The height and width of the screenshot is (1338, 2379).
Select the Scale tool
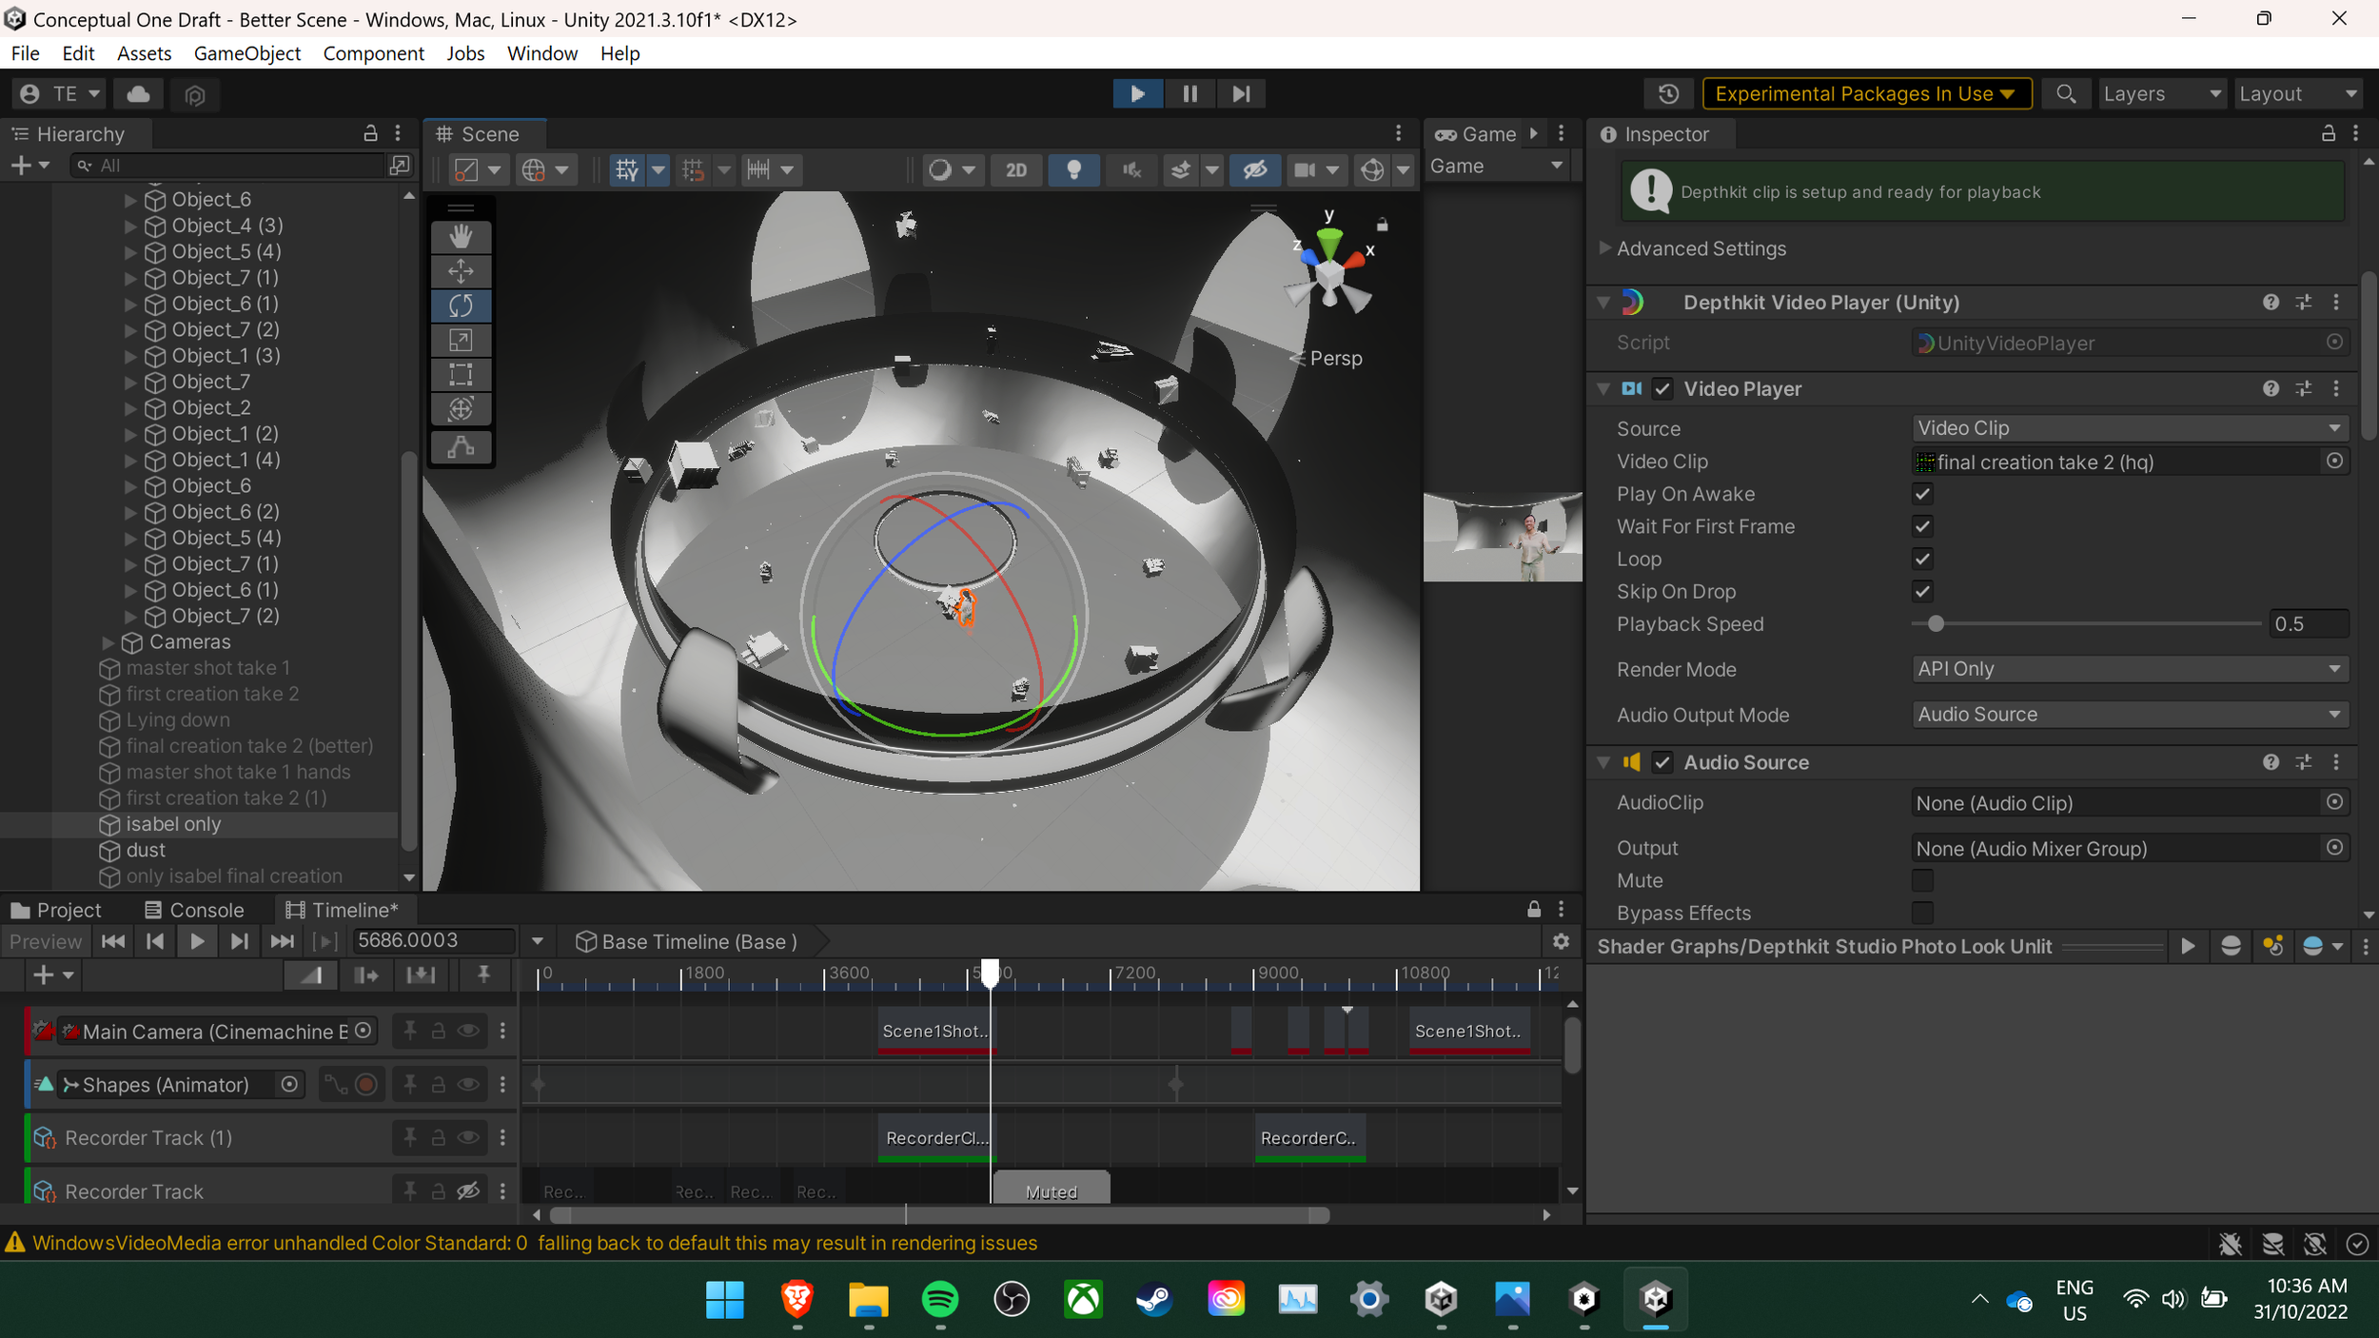461,340
